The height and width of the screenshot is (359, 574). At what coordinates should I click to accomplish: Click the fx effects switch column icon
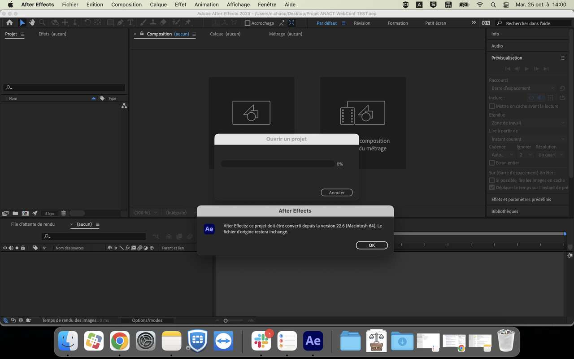[x=127, y=248]
